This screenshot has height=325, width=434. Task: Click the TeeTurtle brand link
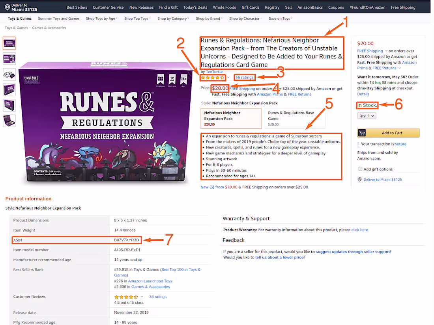[x=214, y=72]
